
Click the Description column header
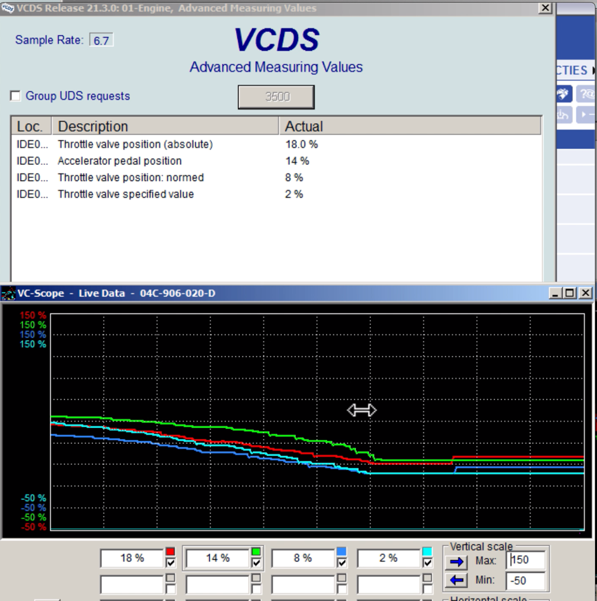(165, 126)
